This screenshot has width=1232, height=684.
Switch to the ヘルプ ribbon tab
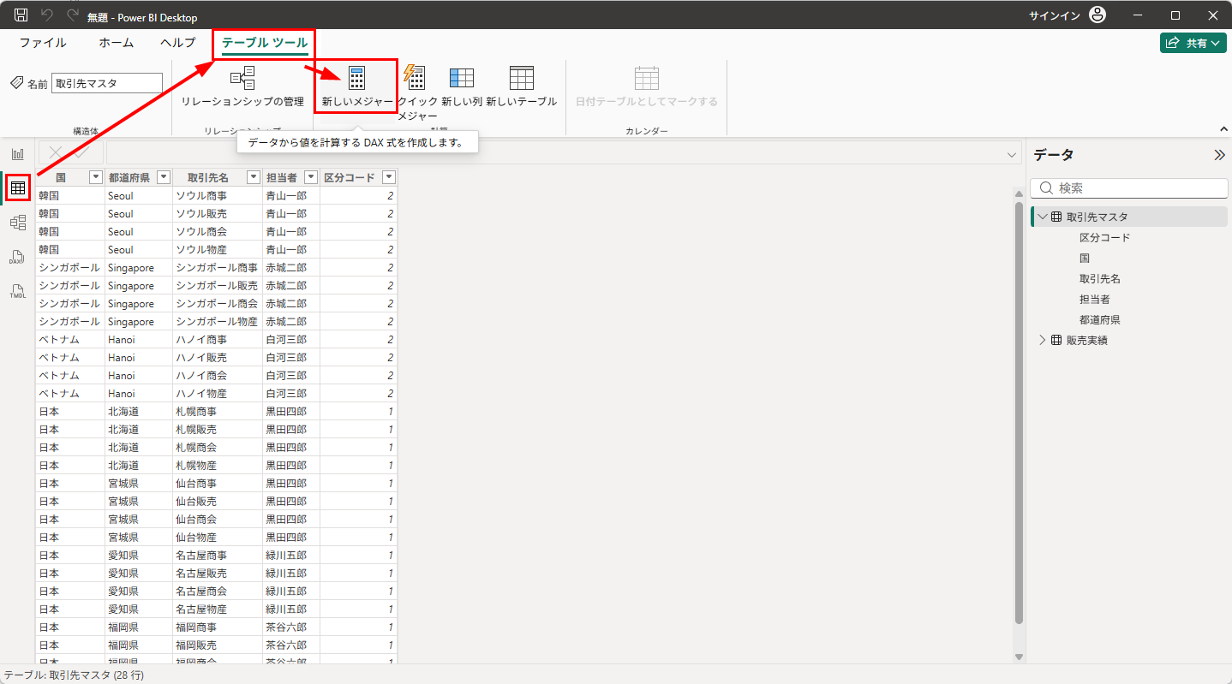(x=177, y=43)
